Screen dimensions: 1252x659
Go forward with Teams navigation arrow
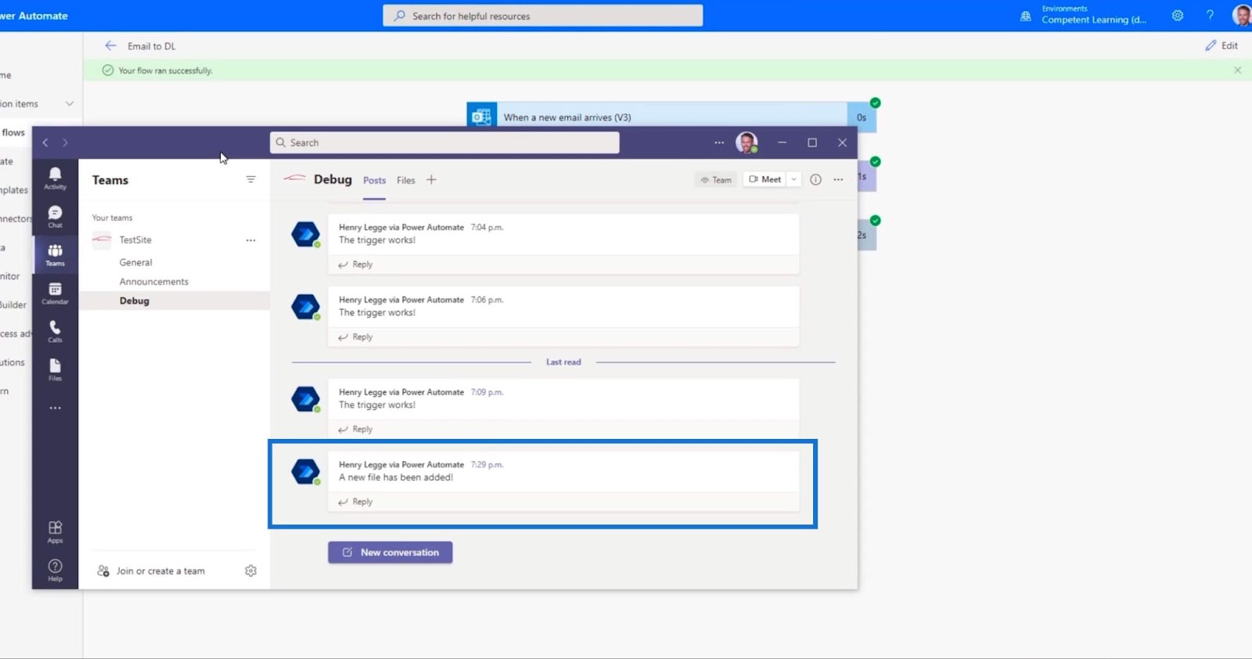pos(65,142)
